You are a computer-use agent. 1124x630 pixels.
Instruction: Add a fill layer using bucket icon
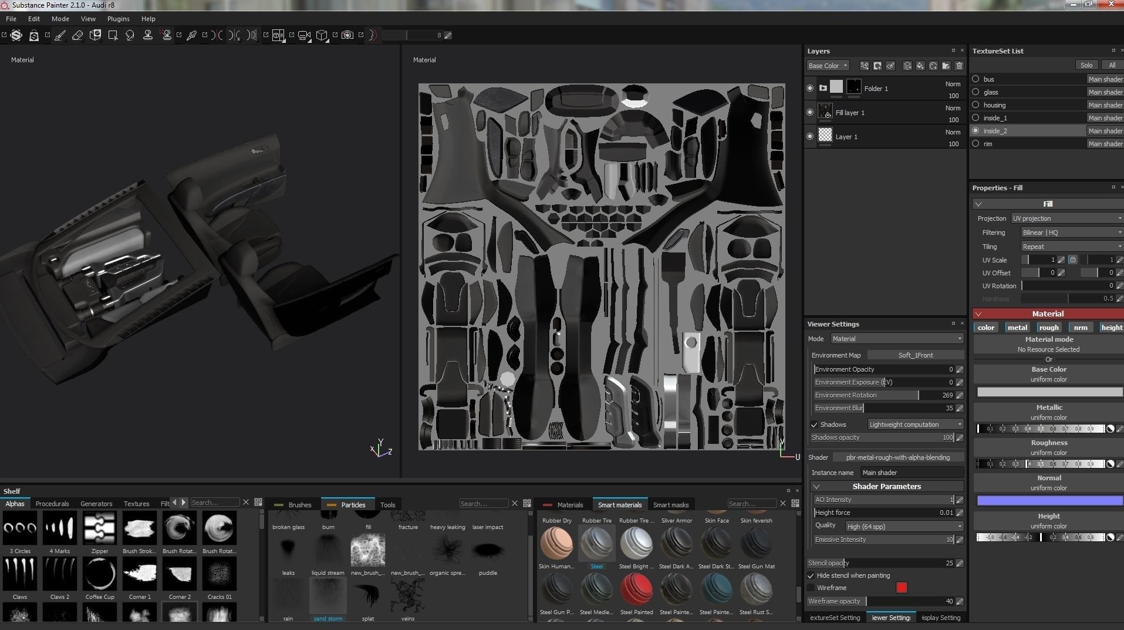(920, 66)
